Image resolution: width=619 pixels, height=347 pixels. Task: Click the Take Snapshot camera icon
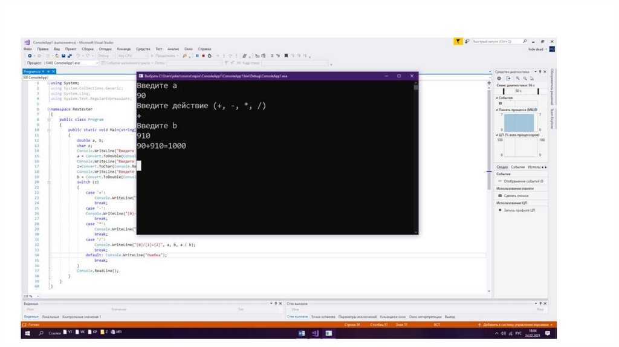coord(500,196)
